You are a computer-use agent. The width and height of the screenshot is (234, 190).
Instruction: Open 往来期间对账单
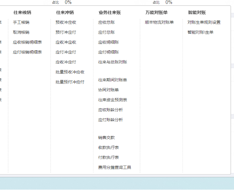coord(113,80)
